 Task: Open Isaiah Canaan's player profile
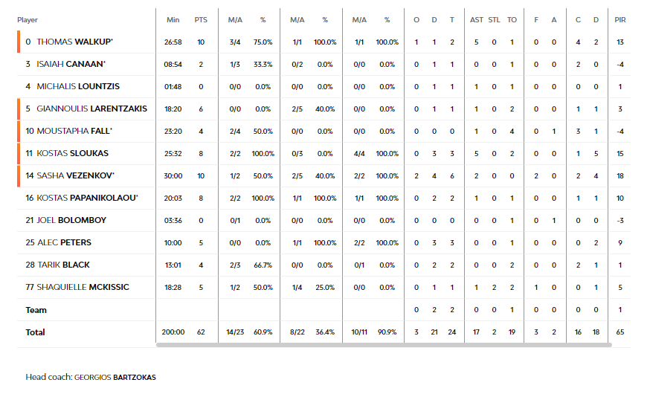[71, 64]
